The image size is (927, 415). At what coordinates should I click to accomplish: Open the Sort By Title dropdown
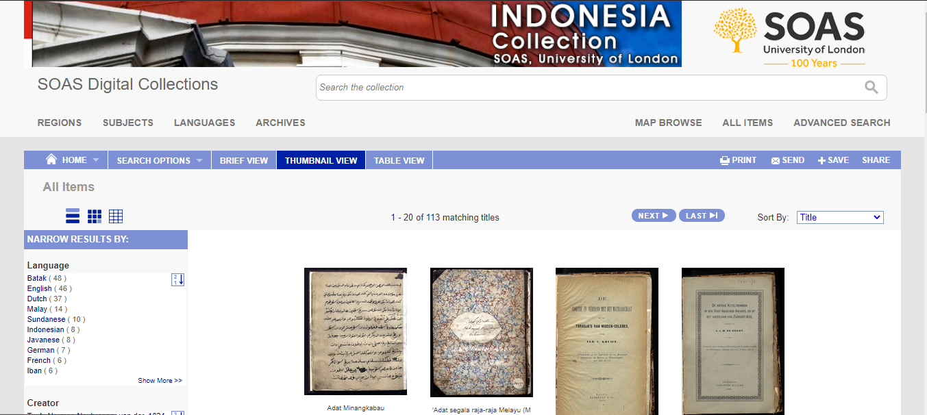click(x=840, y=217)
